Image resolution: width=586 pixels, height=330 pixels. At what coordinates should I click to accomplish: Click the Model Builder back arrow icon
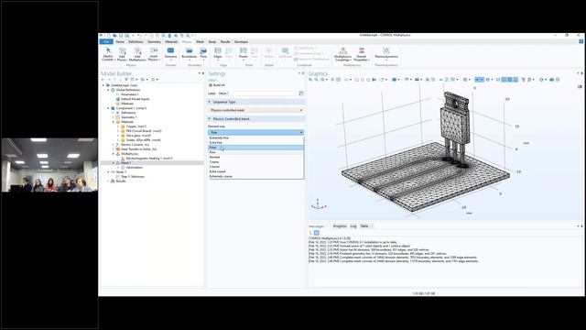pos(103,80)
